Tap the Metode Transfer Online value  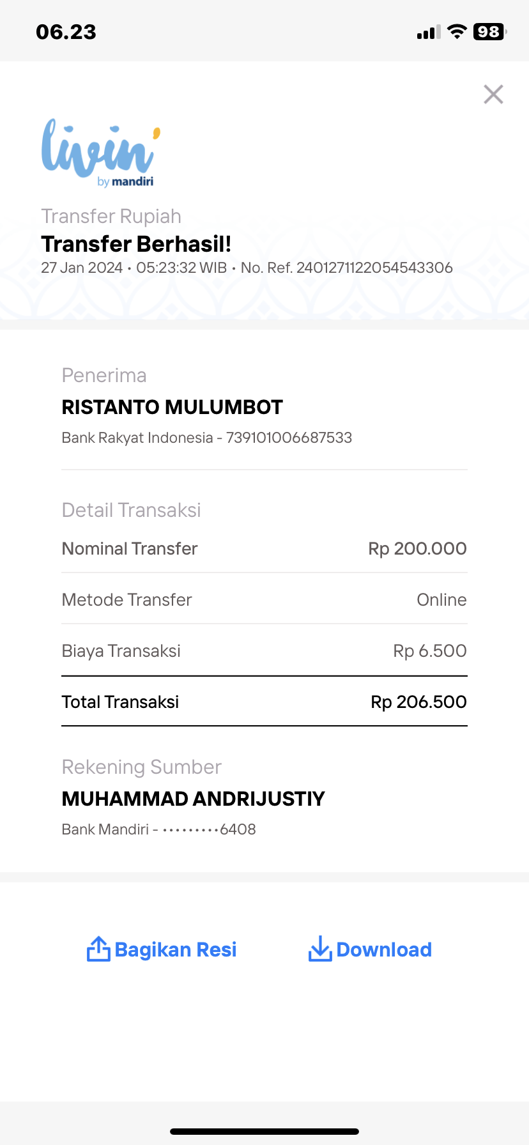point(441,600)
